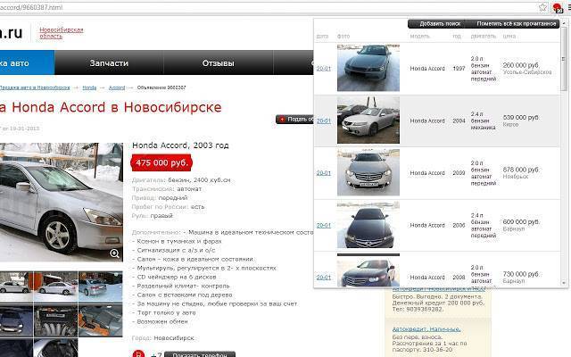This screenshot has height=357, width=571.
Task: Select the blue авто tab
Action: [x=27, y=62]
